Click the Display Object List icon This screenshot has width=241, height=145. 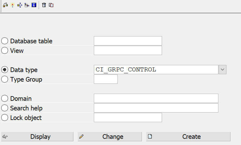click(x=27, y=5)
